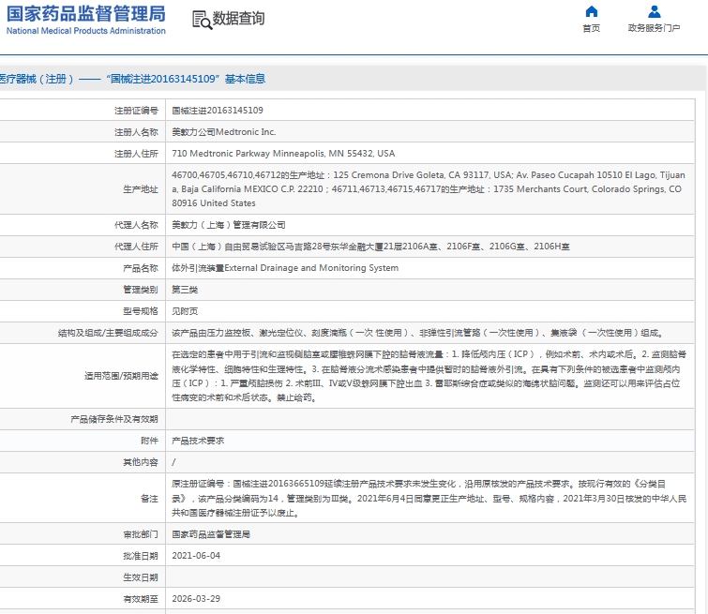Viewport: 708px width, 614px height.
Task: Click the 注册人名称 label
Action: tap(136, 132)
